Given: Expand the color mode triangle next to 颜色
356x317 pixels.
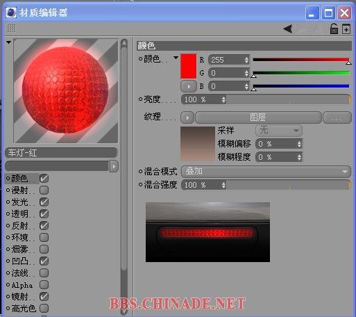Looking at the screenshot, I should tap(176, 58).
